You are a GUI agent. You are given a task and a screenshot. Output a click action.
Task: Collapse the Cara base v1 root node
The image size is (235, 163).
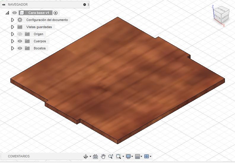[x=7, y=13]
